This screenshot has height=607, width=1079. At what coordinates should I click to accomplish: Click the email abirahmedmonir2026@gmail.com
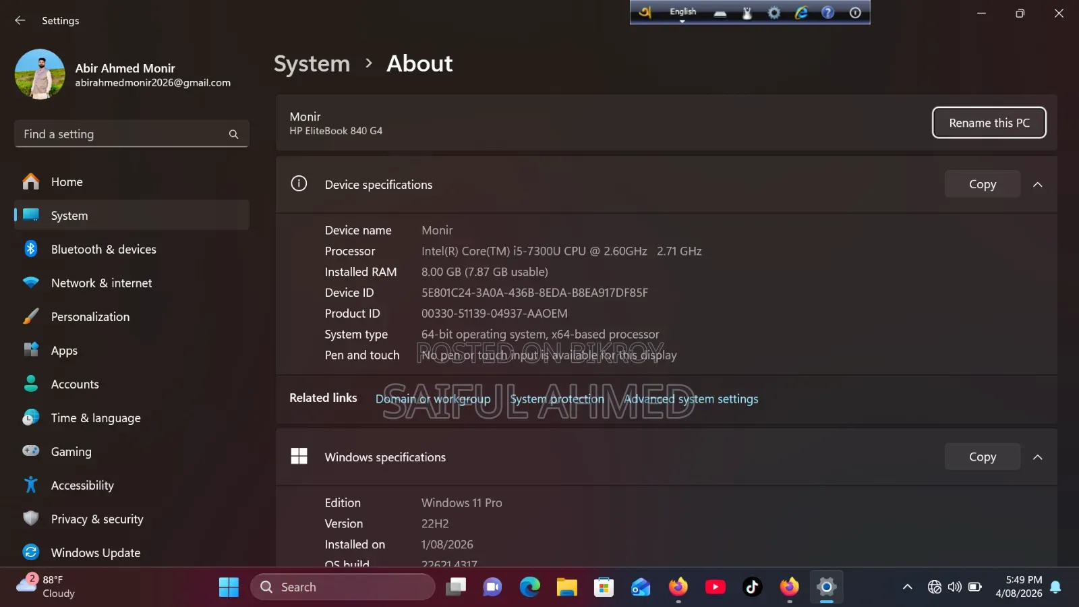coord(153,83)
